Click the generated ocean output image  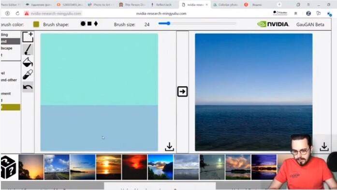(254, 92)
